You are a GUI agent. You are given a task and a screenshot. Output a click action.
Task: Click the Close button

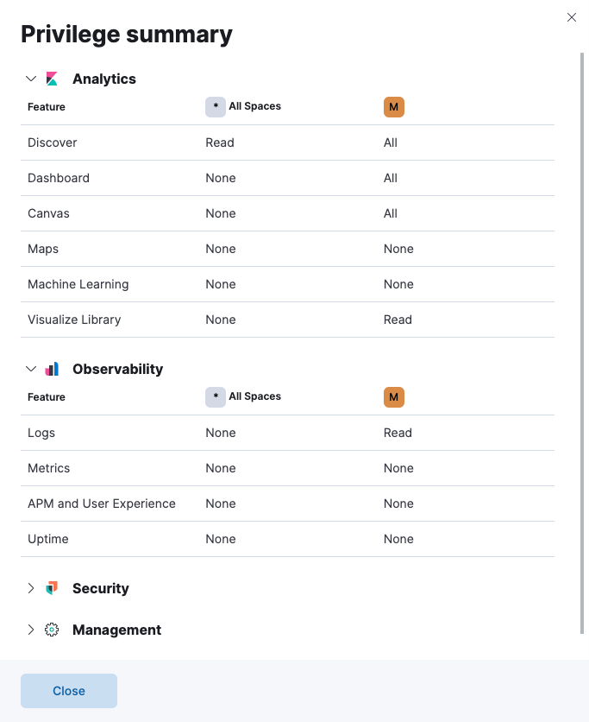68,691
